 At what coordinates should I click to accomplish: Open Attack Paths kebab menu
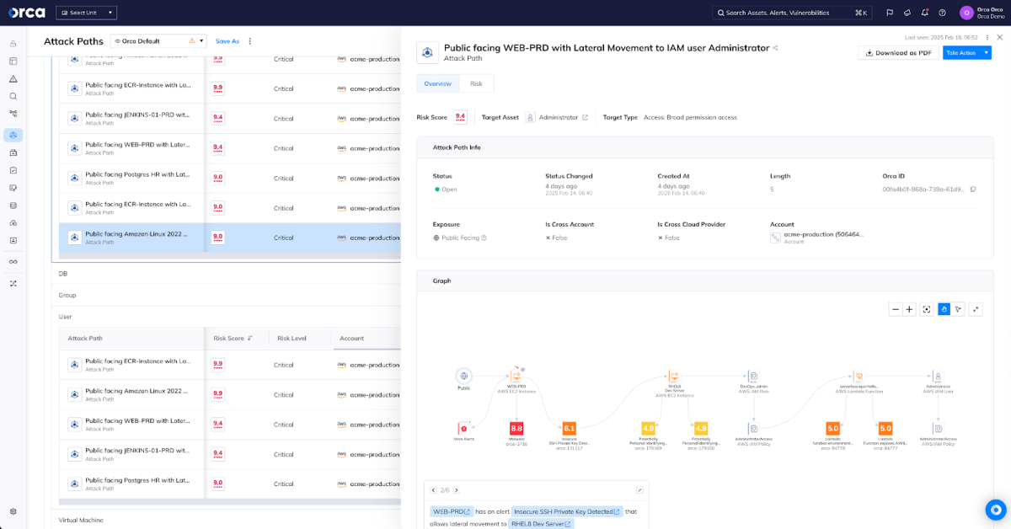coord(250,41)
